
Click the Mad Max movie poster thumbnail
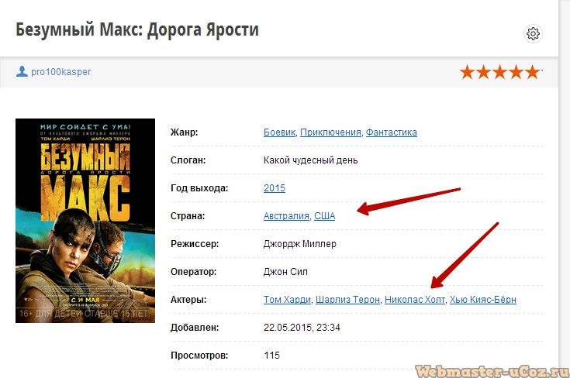pos(85,221)
